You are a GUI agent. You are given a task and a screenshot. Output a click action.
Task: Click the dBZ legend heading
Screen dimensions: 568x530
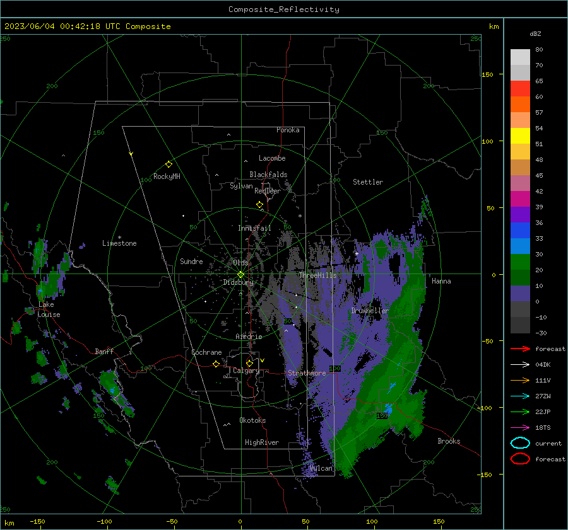pyautogui.click(x=535, y=34)
